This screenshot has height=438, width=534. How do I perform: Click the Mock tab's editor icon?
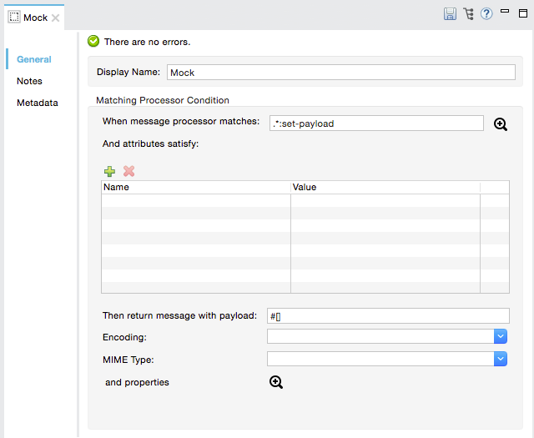click(14, 18)
